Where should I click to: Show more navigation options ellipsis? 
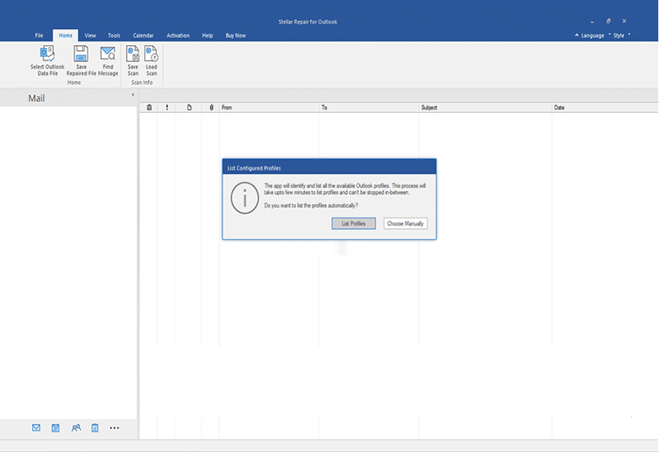tap(114, 428)
